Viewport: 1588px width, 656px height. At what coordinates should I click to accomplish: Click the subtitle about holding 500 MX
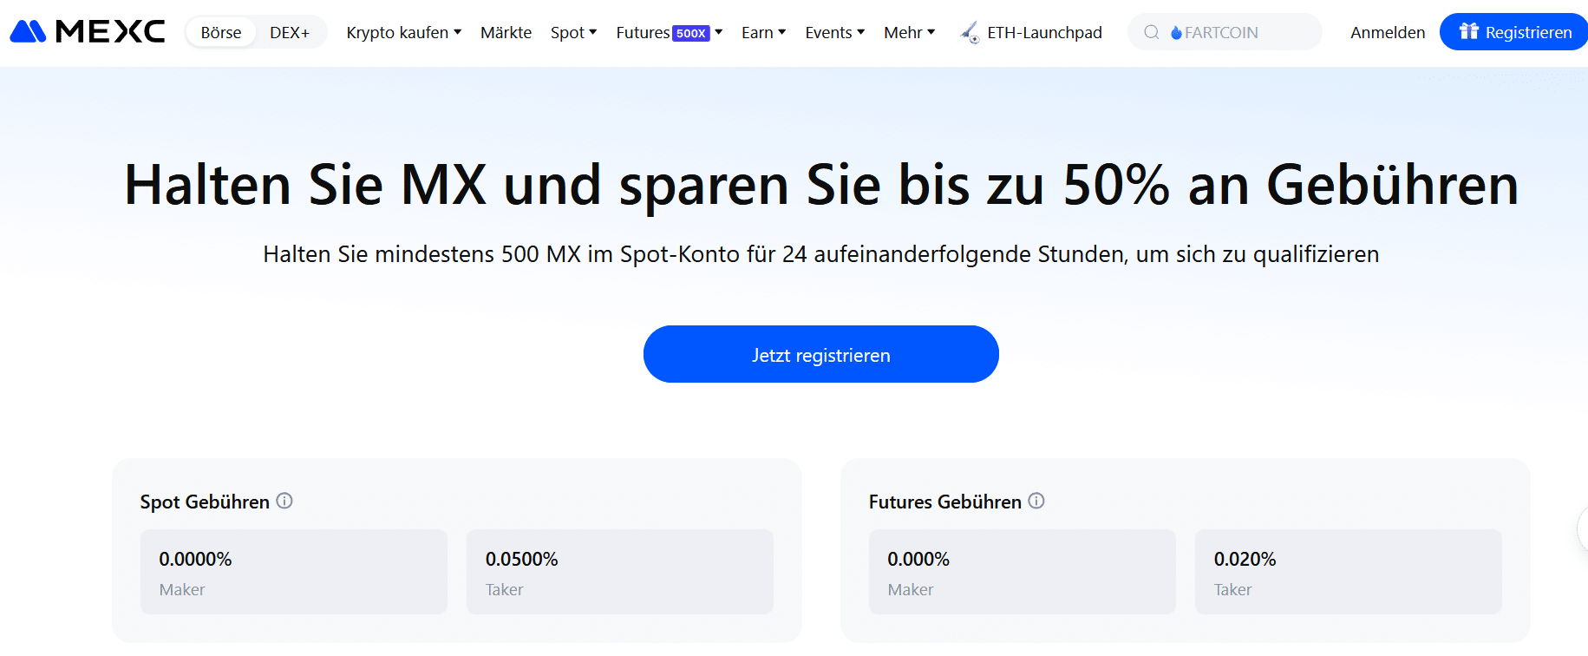pos(821,254)
